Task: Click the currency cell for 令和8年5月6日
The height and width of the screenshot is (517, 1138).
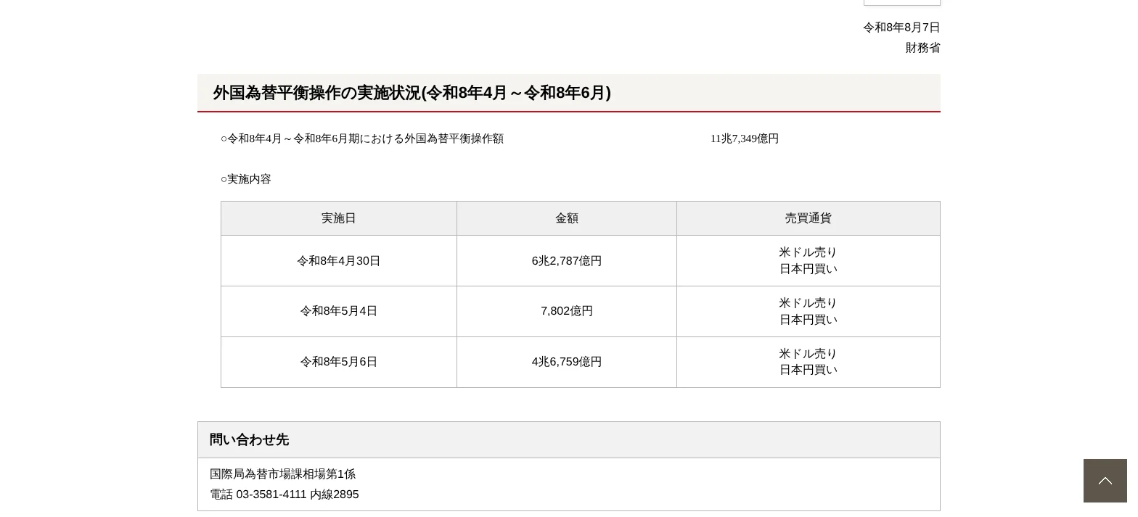Action: click(x=809, y=363)
